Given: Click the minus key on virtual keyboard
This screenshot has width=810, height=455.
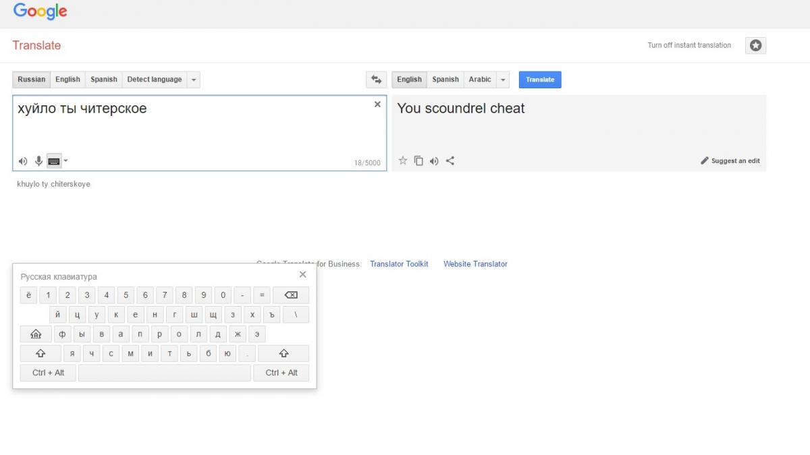Looking at the screenshot, I should [242, 295].
